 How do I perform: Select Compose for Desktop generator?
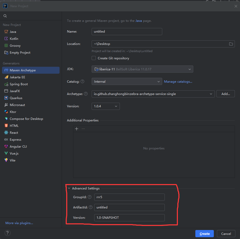coord(31,119)
